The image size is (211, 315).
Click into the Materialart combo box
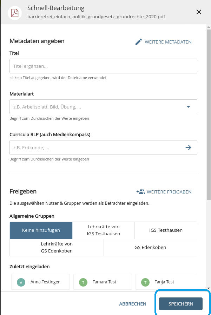click(103, 107)
